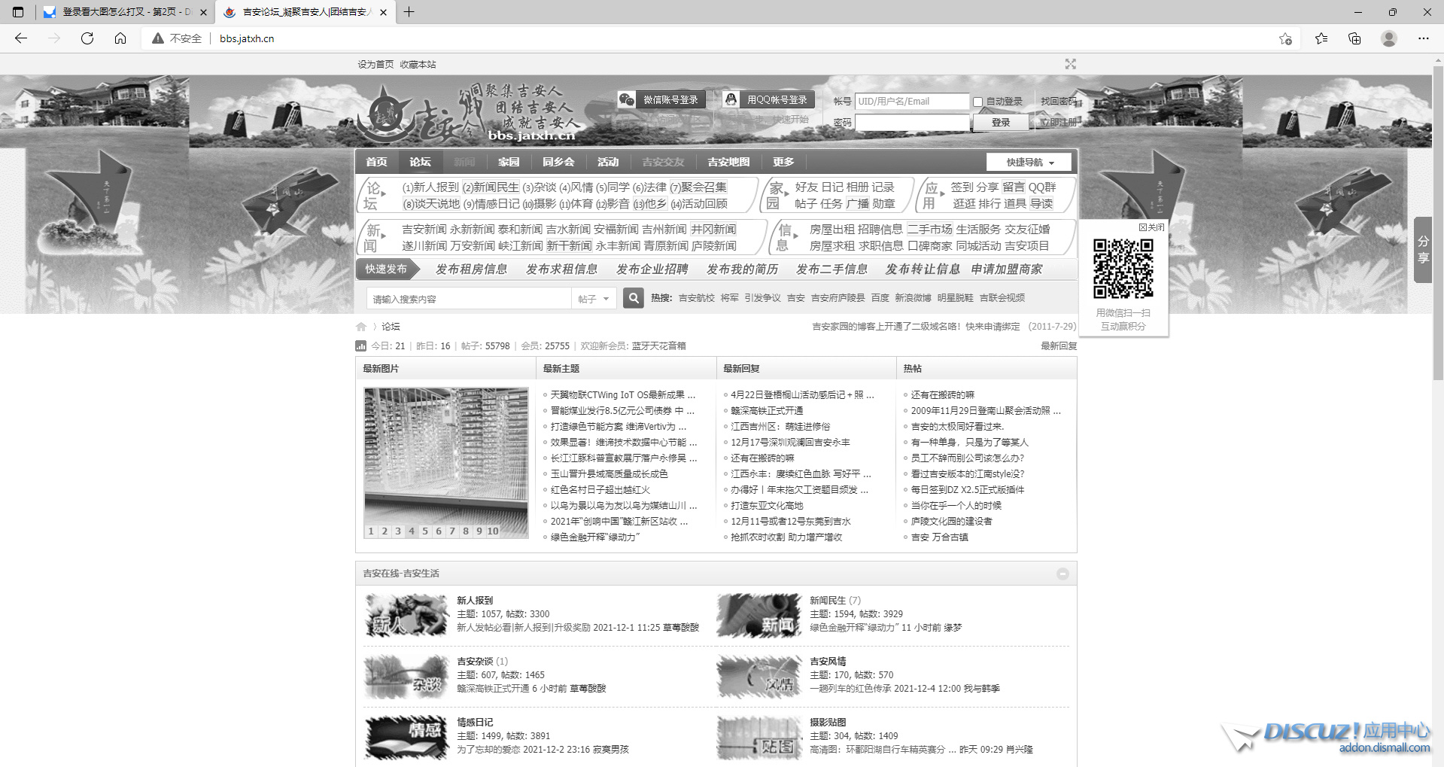Open the 发布租房信息 link
Viewport: 1444px width, 767px height.
tap(471, 269)
